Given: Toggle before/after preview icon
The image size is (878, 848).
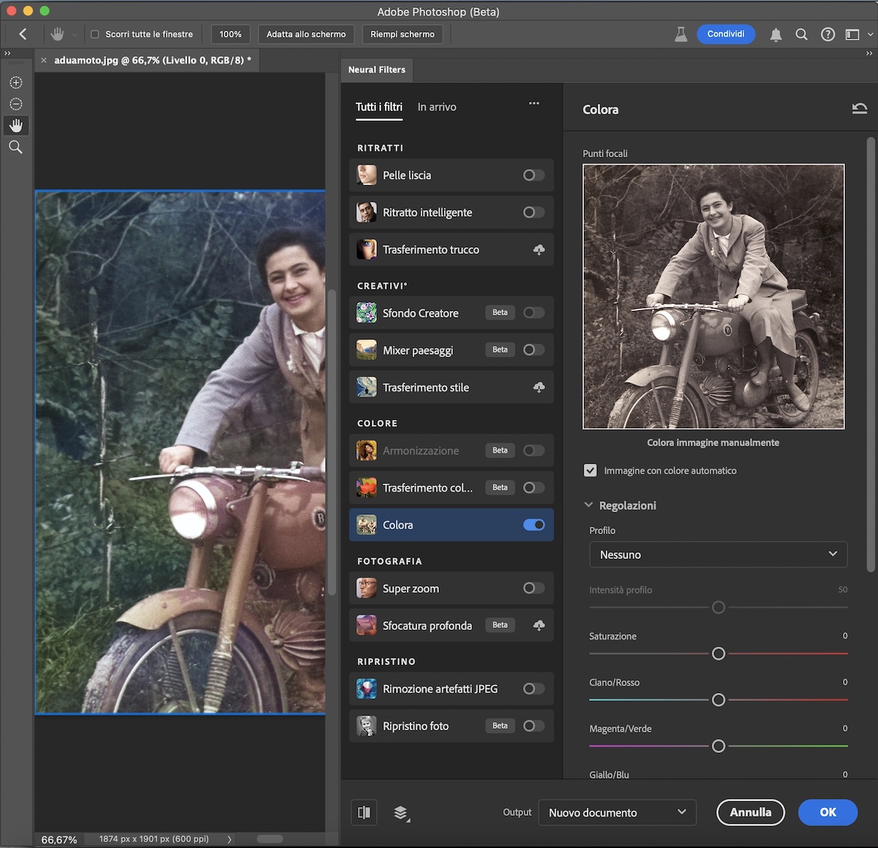Looking at the screenshot, I should pyautogui.click(x=364, y=812).
